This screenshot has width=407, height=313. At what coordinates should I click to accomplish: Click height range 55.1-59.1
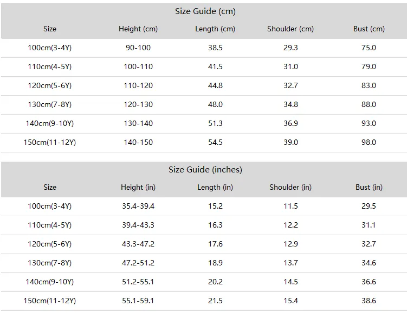138,301
